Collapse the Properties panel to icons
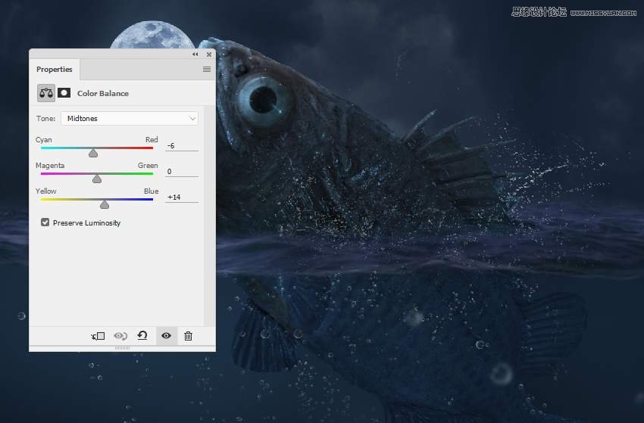 tap(195, 54)
